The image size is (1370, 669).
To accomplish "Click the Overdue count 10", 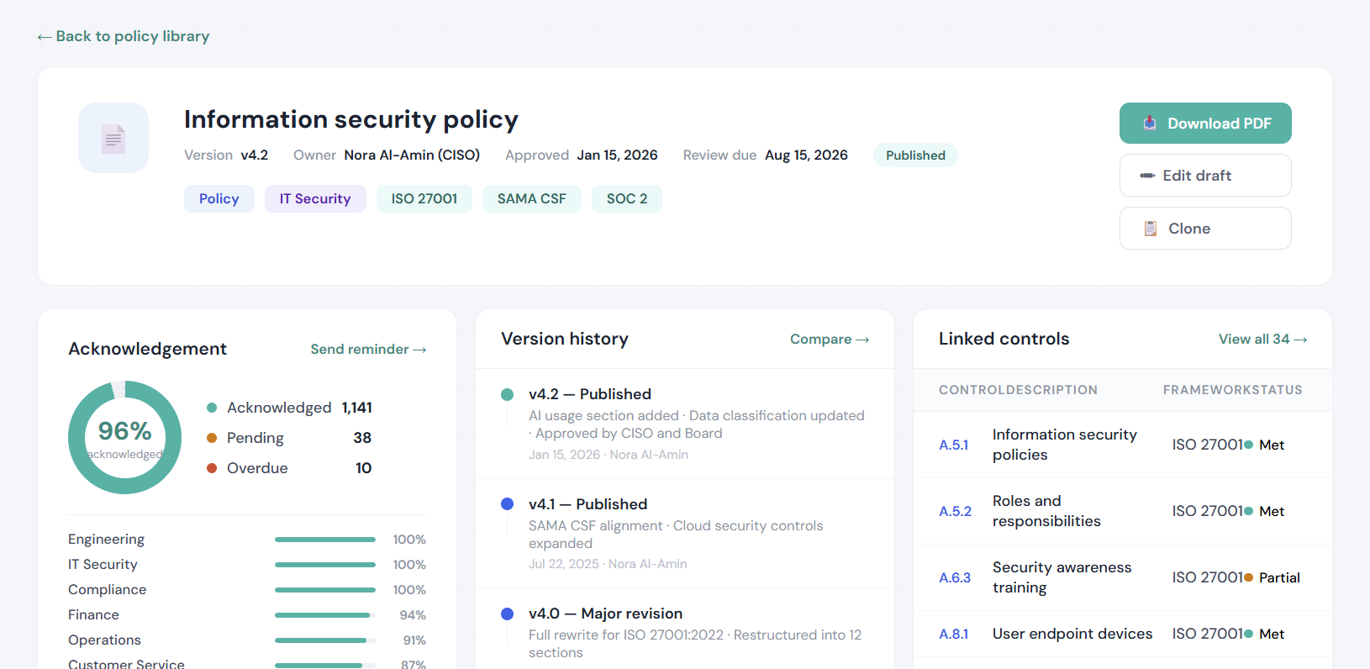I will tap(363, 468).
